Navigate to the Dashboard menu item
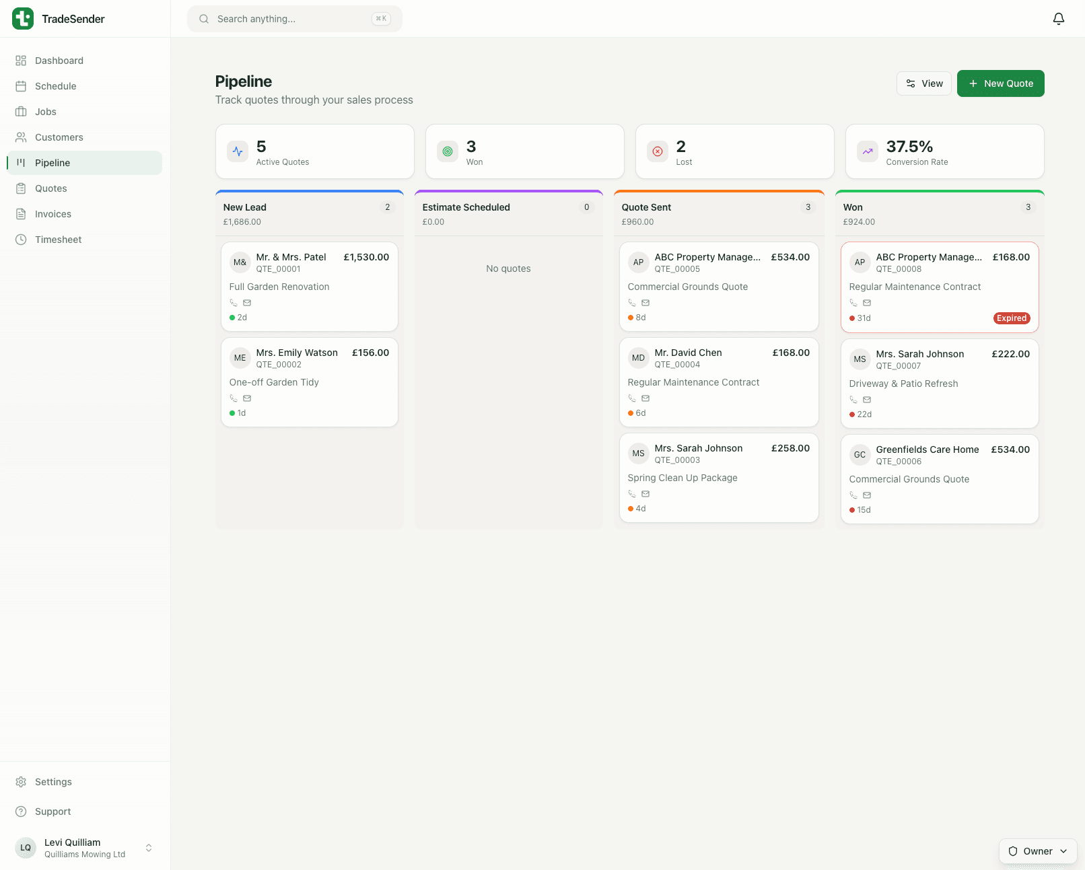1085x870 pixels. pyautogui.click(x=59, y=61)
